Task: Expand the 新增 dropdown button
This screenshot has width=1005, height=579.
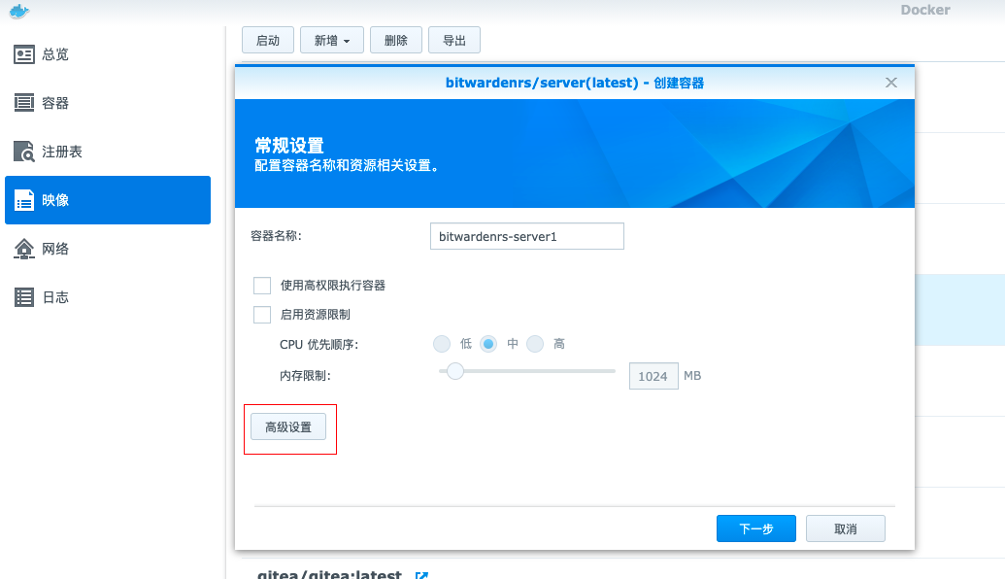Action: [x=332, y=41]
